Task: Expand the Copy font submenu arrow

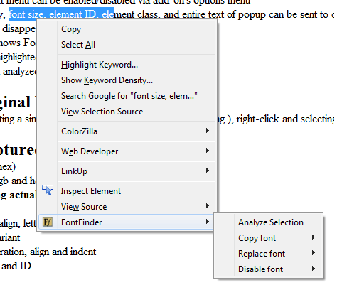Action: 314,237
